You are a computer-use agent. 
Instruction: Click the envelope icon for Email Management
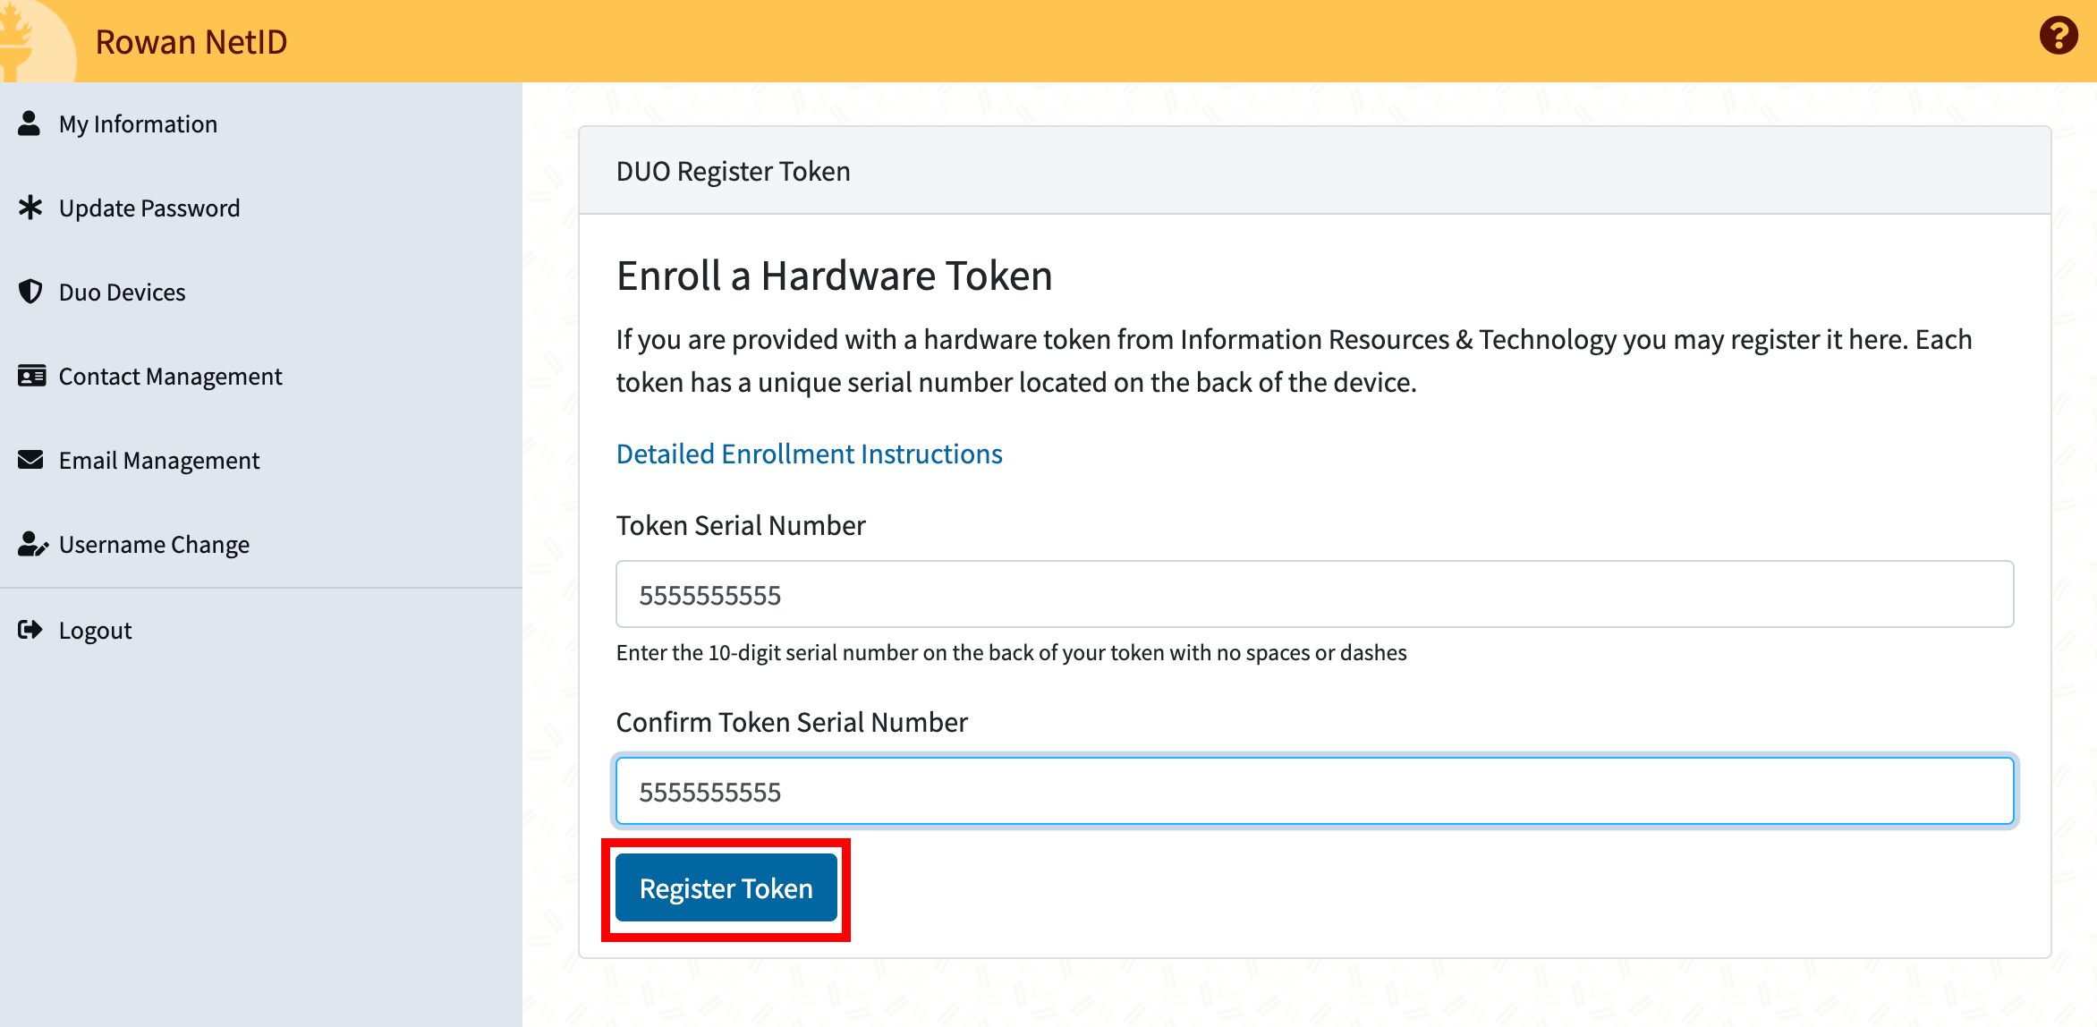tap(30, 460)
